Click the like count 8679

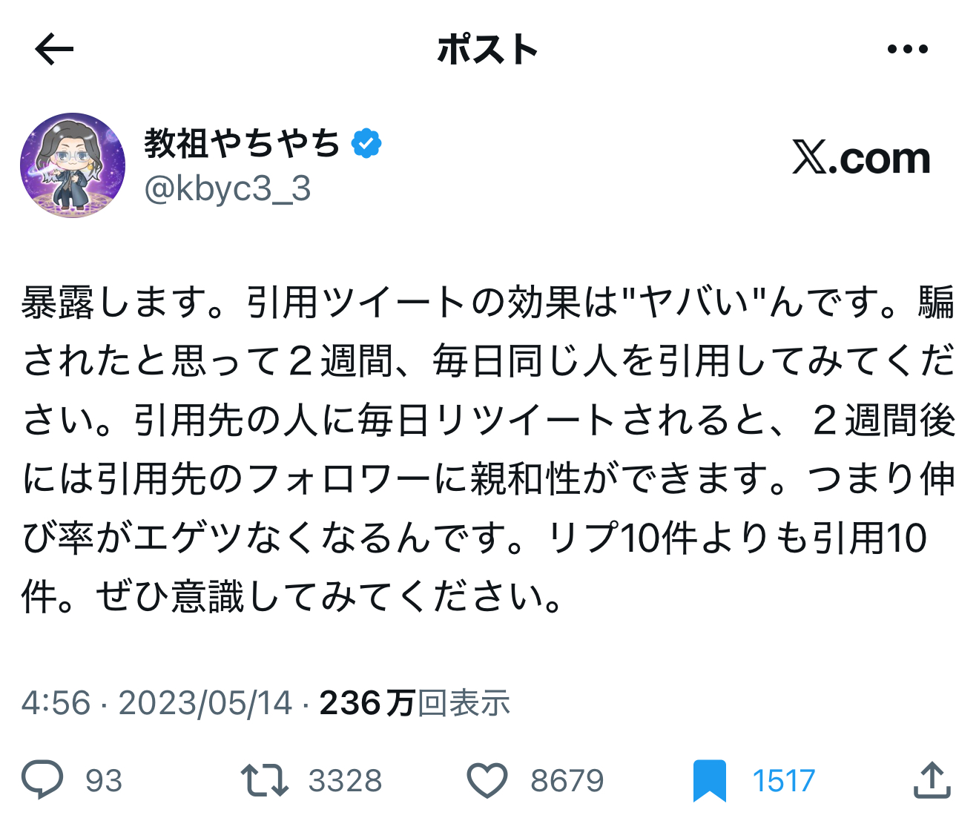(x=567, y=781)
